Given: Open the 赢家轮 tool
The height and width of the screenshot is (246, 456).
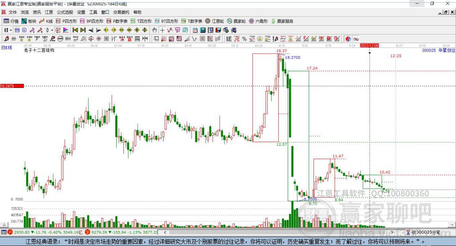Looking at the screenshot, I should (236, 21).
